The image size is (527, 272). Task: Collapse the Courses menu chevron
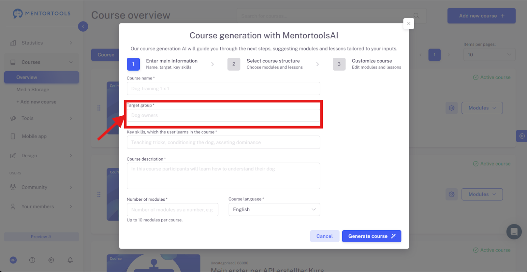pos(71,62)
